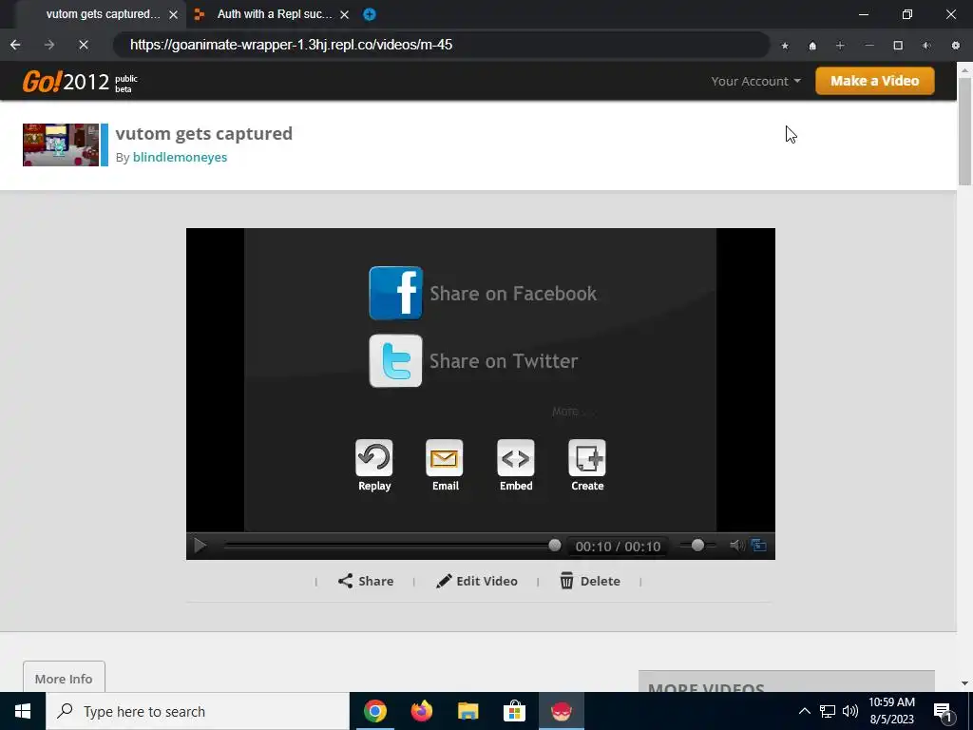Click the page scrollbar down arrow
The height and width of the screenshot is (730, 973).
[x=964, y=683]
